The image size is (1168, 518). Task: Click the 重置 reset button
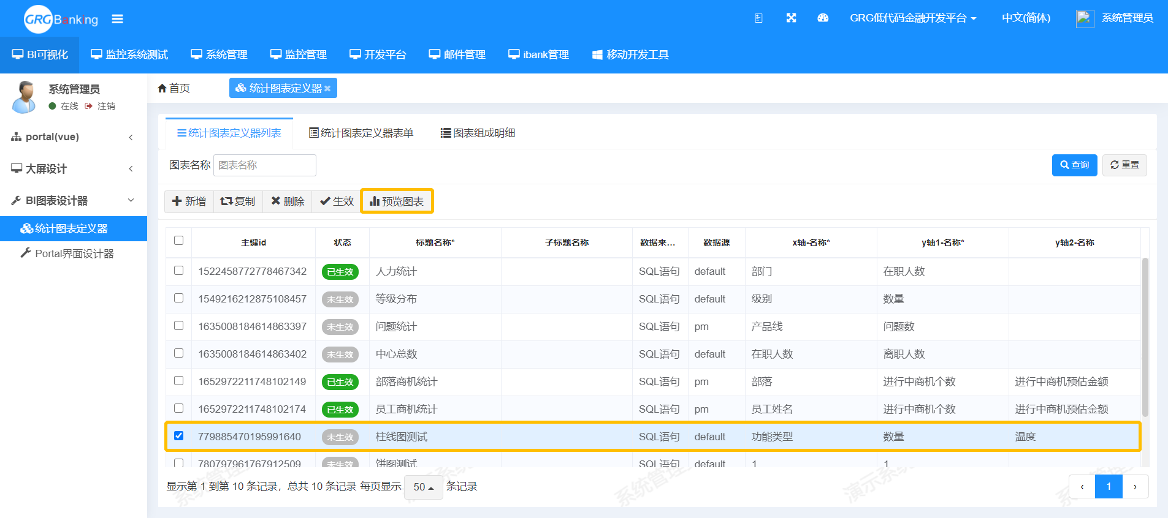point(1124,165)
